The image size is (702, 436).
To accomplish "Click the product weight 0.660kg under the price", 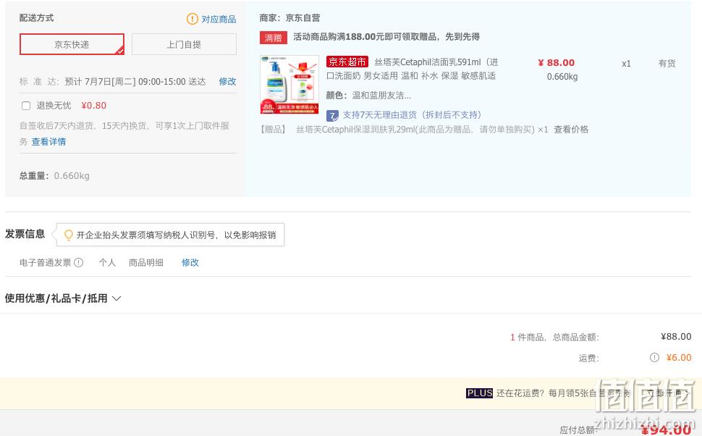I will tap(562, 77).
